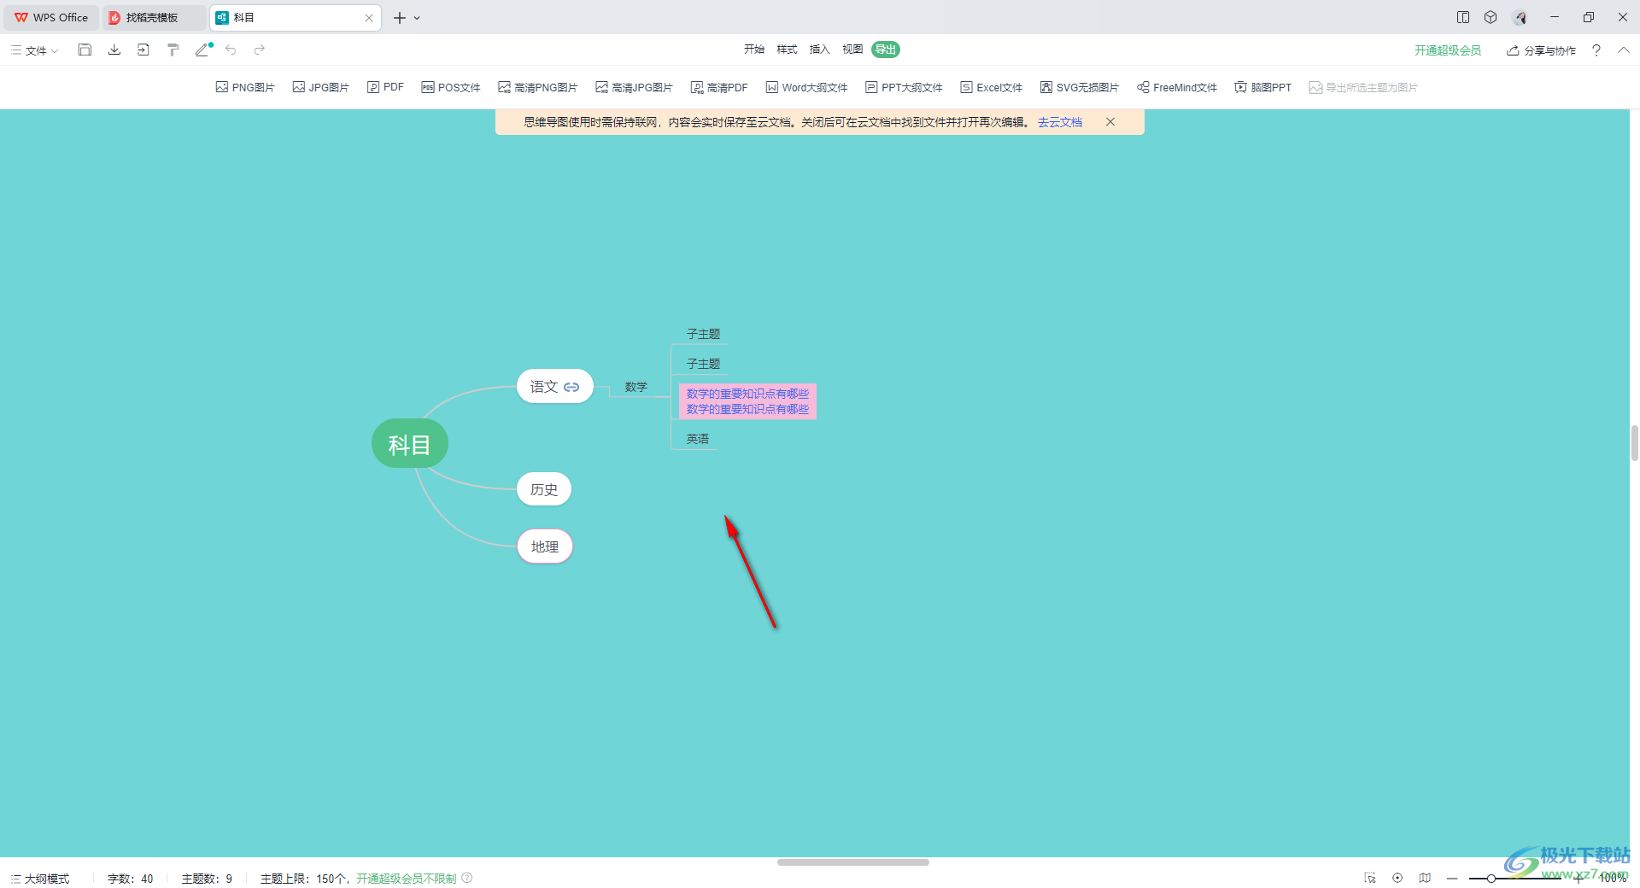The image size is (1640, 888).
Task: Select the 地理 topic node
Action: pyautogui.click(x=545, y=546)
